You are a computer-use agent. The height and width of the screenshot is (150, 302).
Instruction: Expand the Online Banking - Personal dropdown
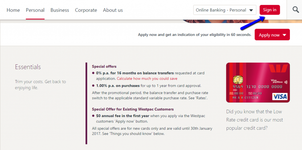[225, 10]
